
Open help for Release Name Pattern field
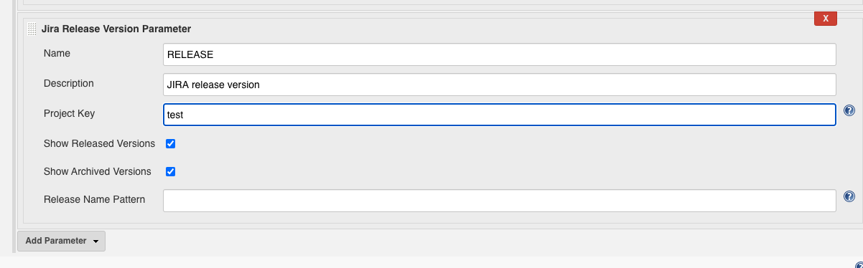coord(849,196)
